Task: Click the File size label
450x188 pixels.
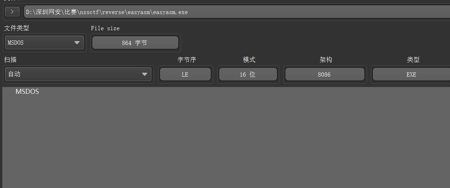Action: 105,28
